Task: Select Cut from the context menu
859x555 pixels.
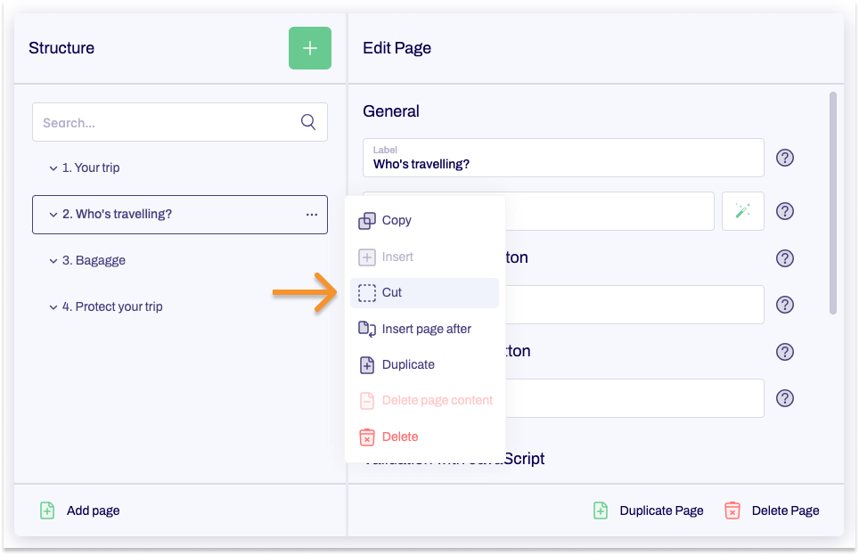Action: [399, 292]
